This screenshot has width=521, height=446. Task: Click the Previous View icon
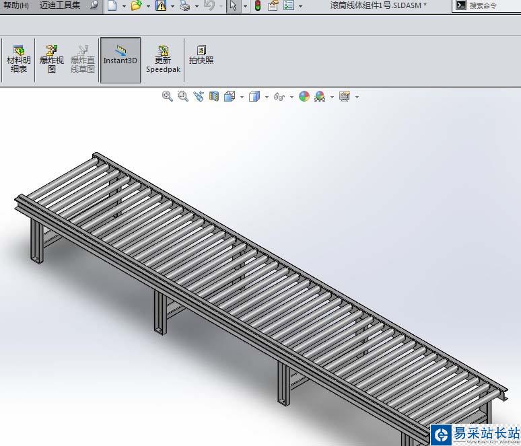199,96
